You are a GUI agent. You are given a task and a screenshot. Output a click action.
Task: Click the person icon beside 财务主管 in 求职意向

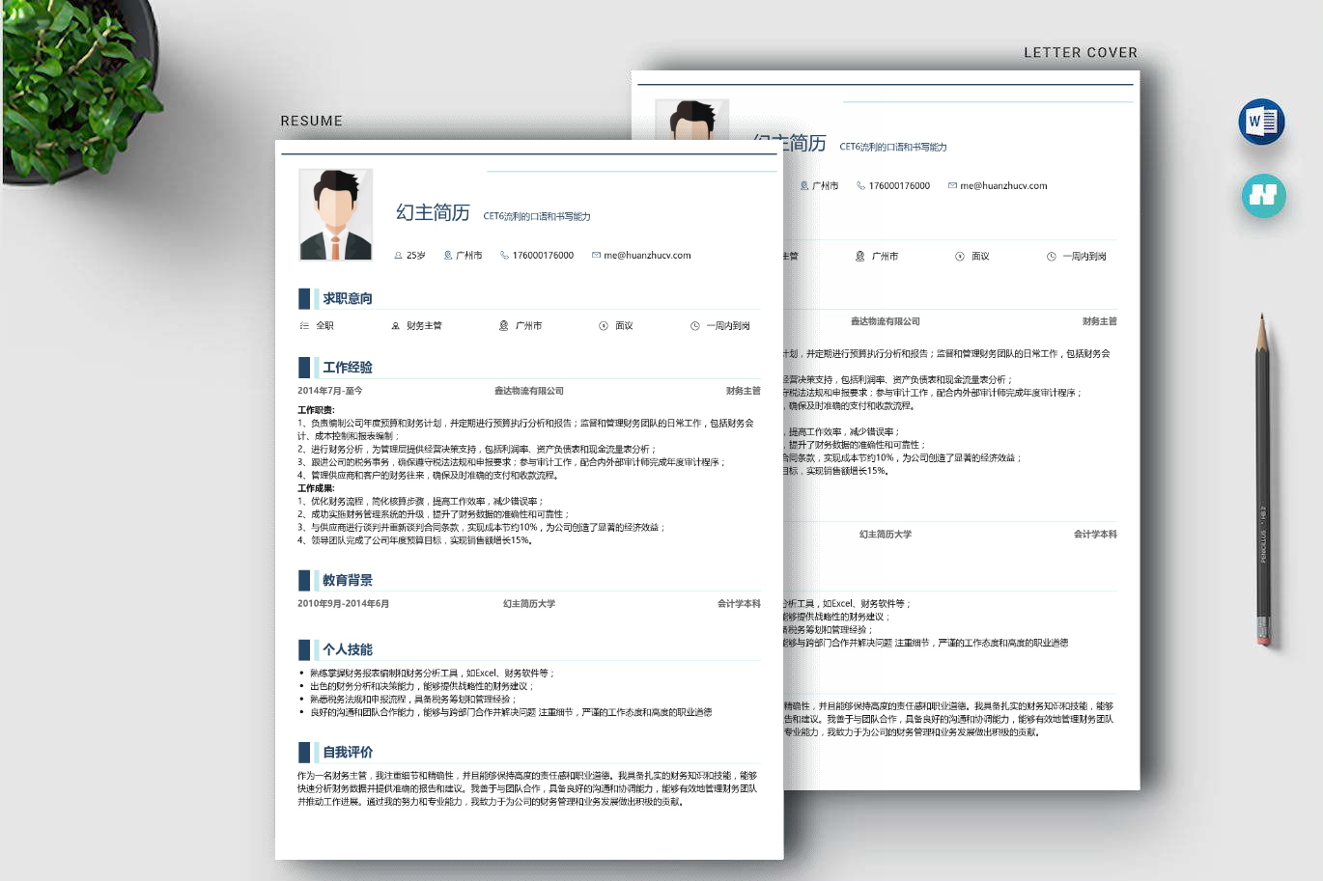(395, 326)
